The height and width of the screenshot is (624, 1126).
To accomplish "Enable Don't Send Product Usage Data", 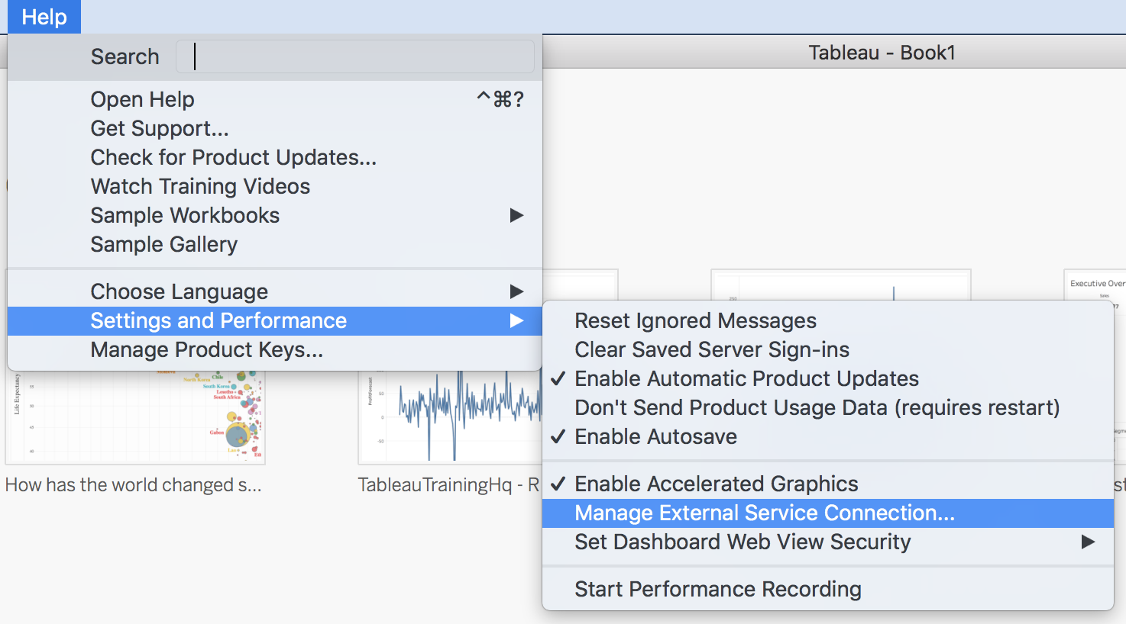I will pyautogui.click(x=817, y=407).
